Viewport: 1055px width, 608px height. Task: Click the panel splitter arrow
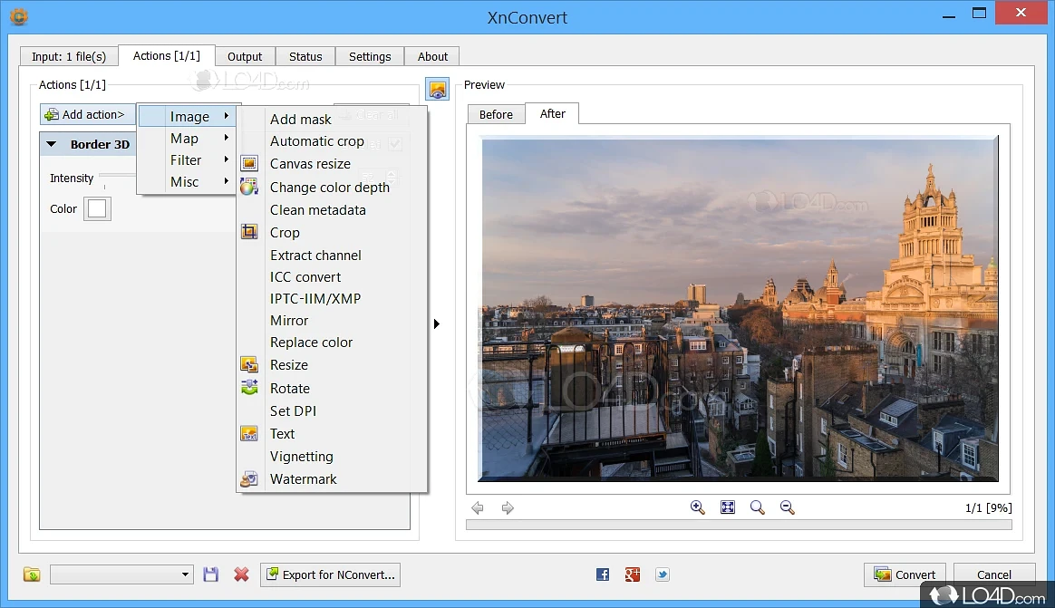[437, 324]
